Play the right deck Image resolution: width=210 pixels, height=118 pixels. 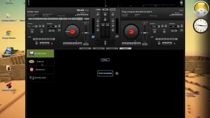134,44
